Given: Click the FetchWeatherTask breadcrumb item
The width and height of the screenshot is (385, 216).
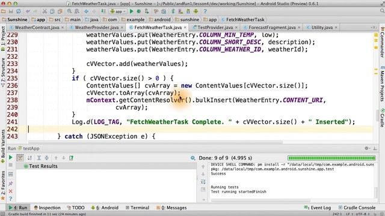Looking at the screenshot, I should pos(243,20).
